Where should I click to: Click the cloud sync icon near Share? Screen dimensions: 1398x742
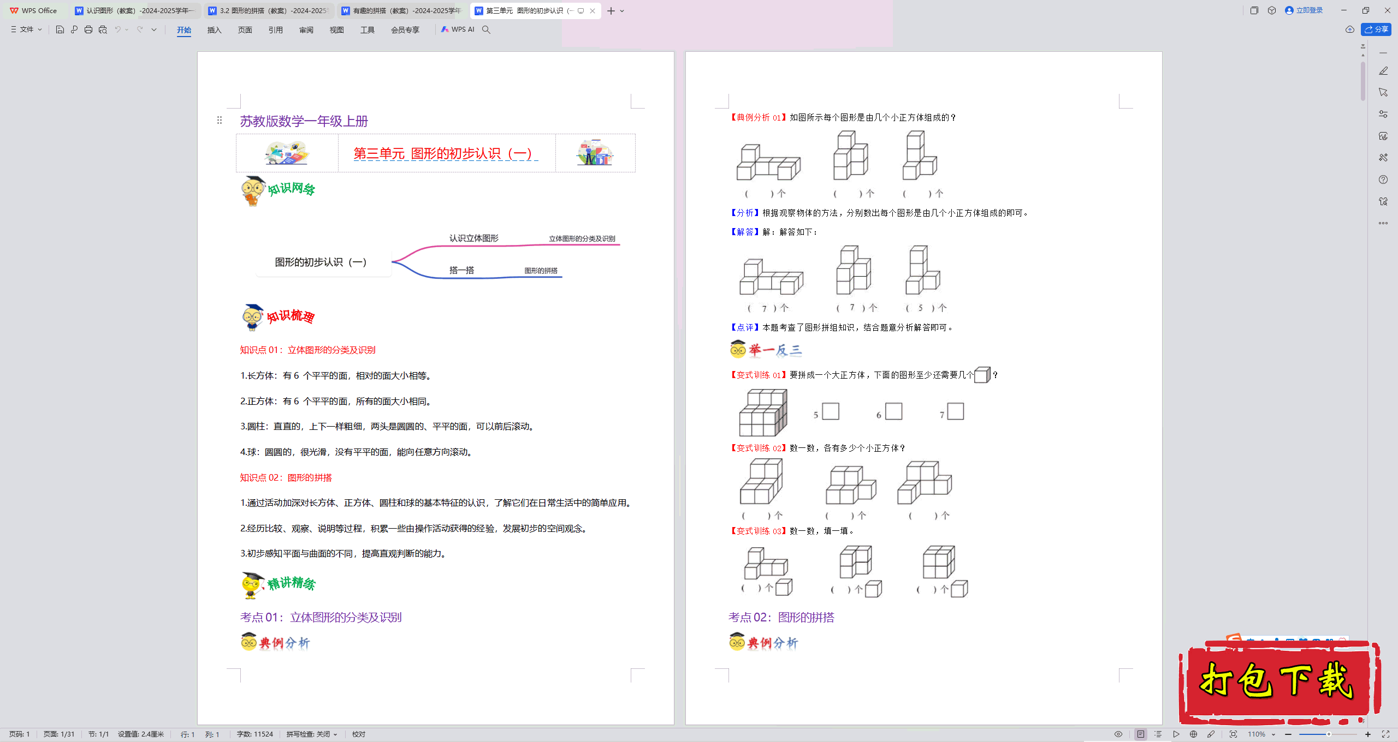1349,29
